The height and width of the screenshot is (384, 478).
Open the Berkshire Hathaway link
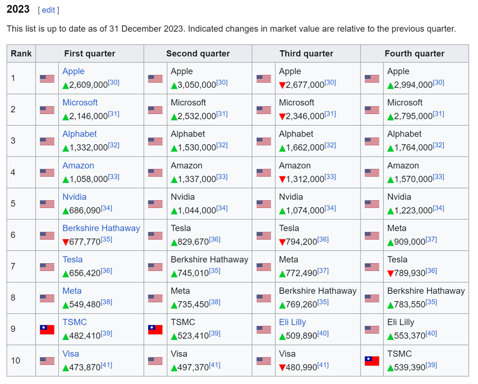(x=101, y=228)
